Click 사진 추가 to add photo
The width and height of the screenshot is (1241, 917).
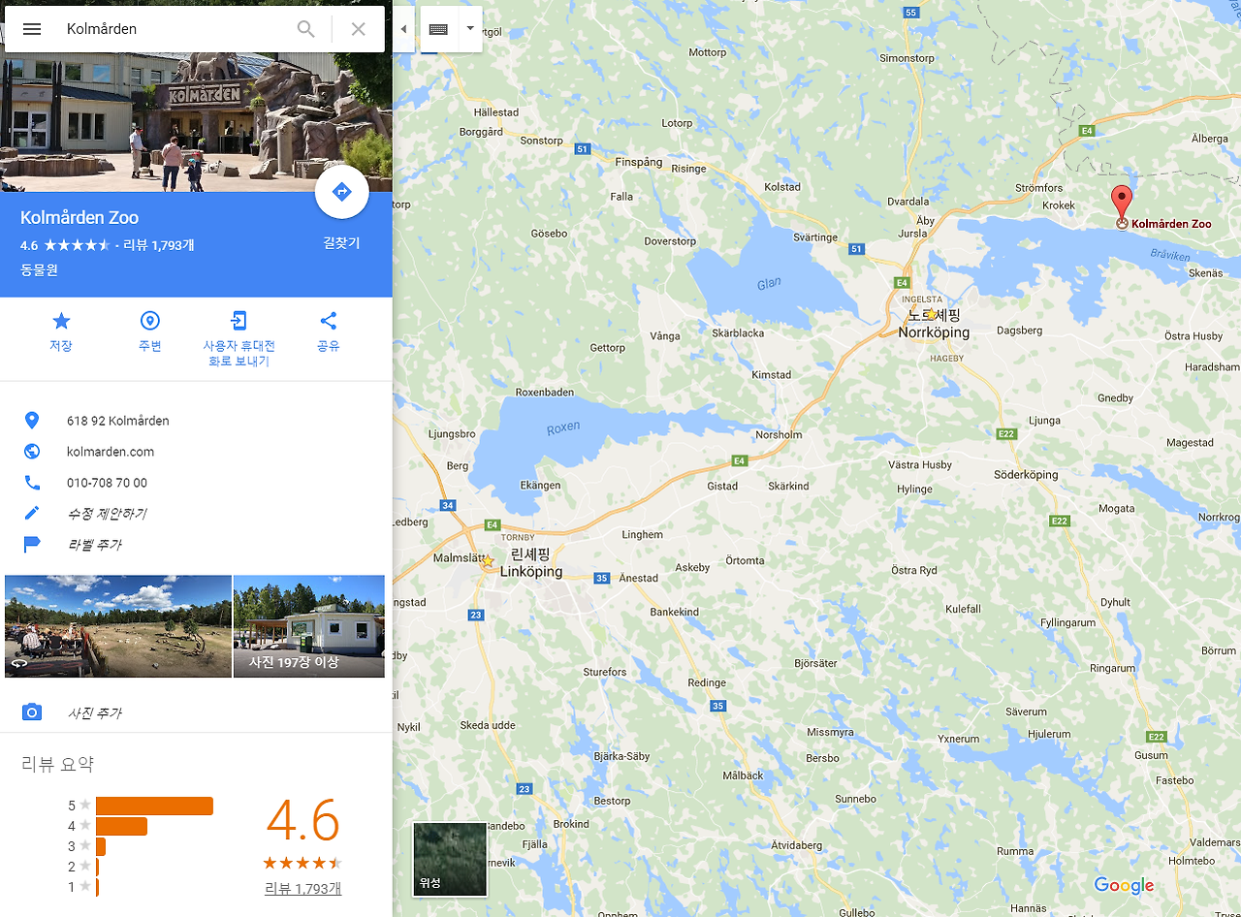pyautogui.click(x=94, y=712)
